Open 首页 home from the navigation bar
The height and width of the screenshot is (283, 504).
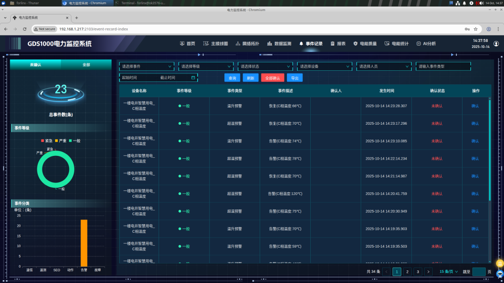coord(188,44)
